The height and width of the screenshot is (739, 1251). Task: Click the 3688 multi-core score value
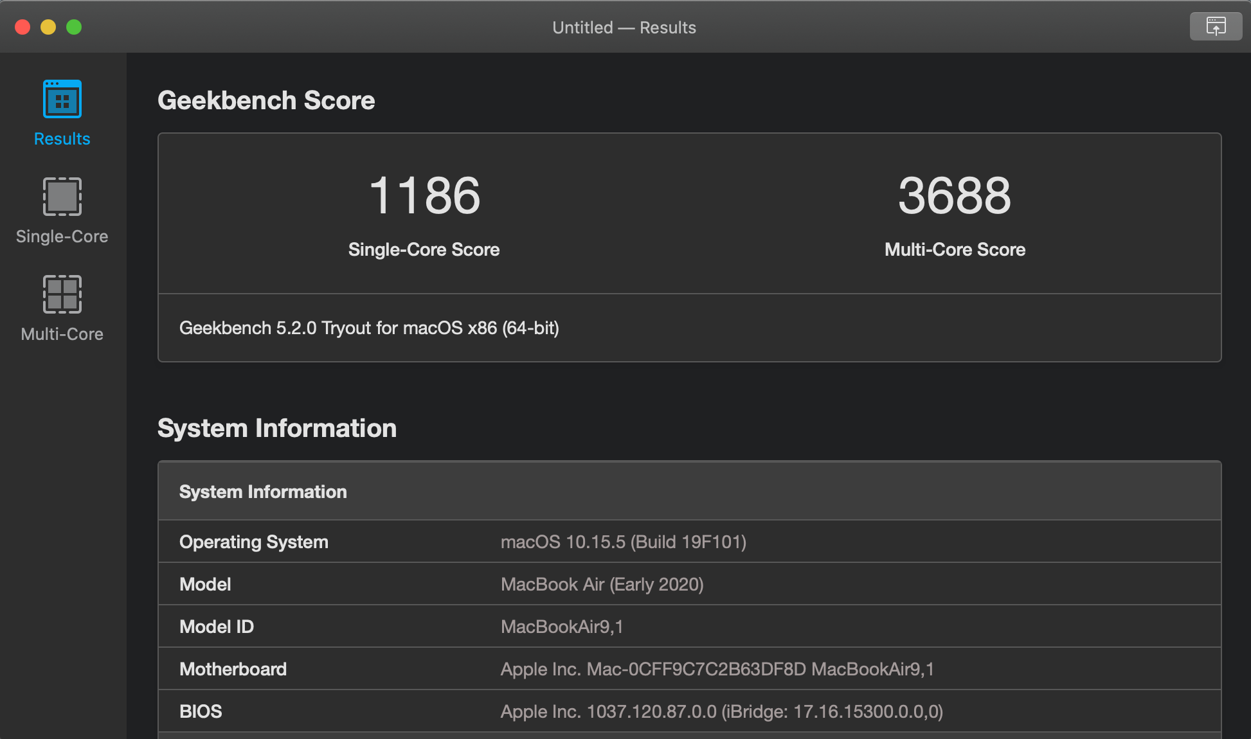pos(955,195)
